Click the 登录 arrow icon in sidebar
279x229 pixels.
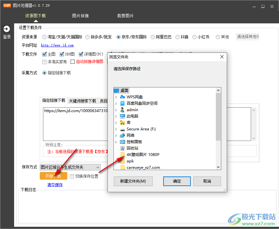coord(7,29)
